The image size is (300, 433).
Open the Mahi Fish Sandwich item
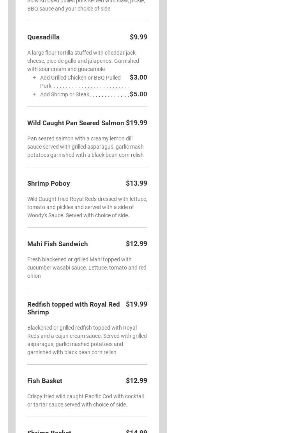(58, 244)
